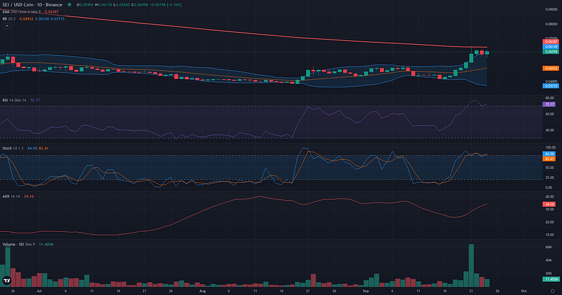
Task: Click the 60M volume scale label
Action: pyautogui.click(x=548, y=247)
